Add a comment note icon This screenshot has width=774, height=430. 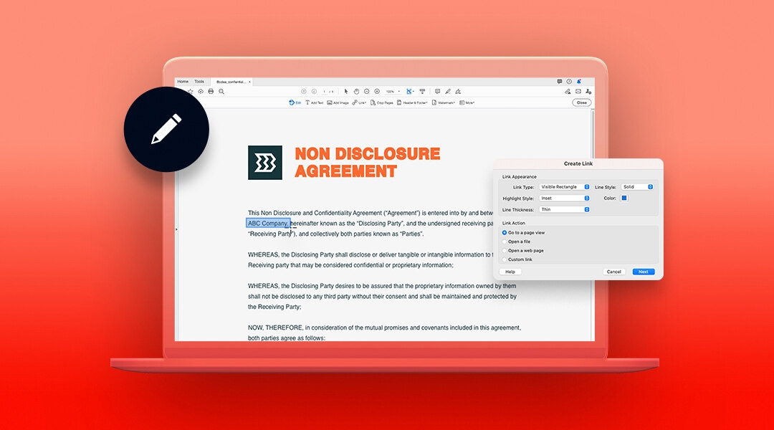tap(437, 91)
